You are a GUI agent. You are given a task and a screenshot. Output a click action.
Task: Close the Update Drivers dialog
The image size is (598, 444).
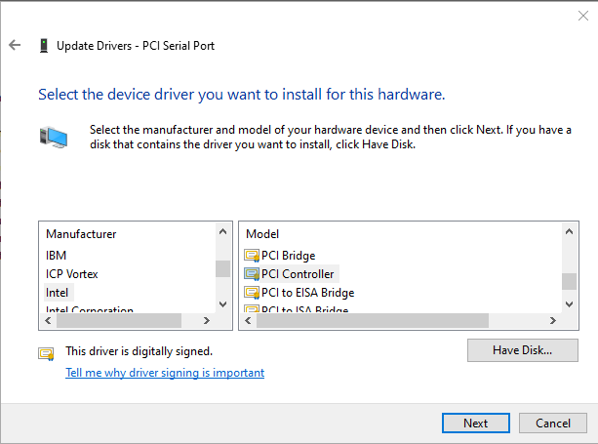[582, 16]
